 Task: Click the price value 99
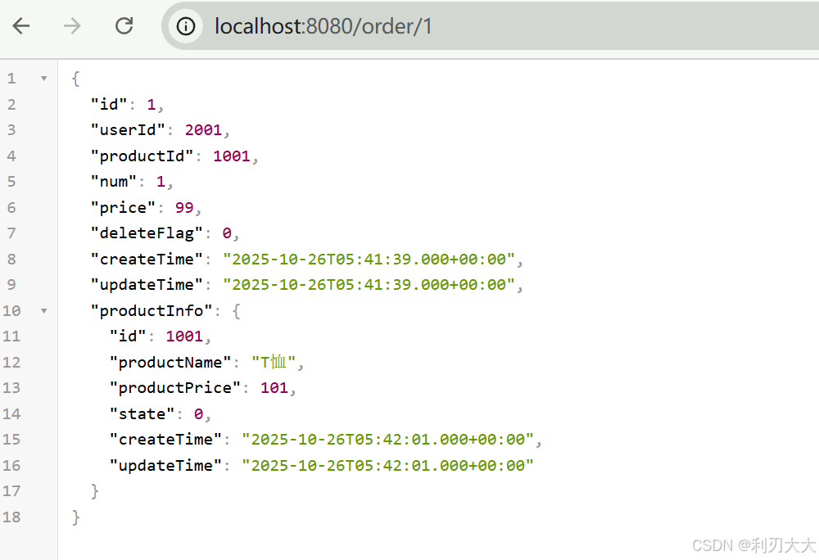[184, 208]
